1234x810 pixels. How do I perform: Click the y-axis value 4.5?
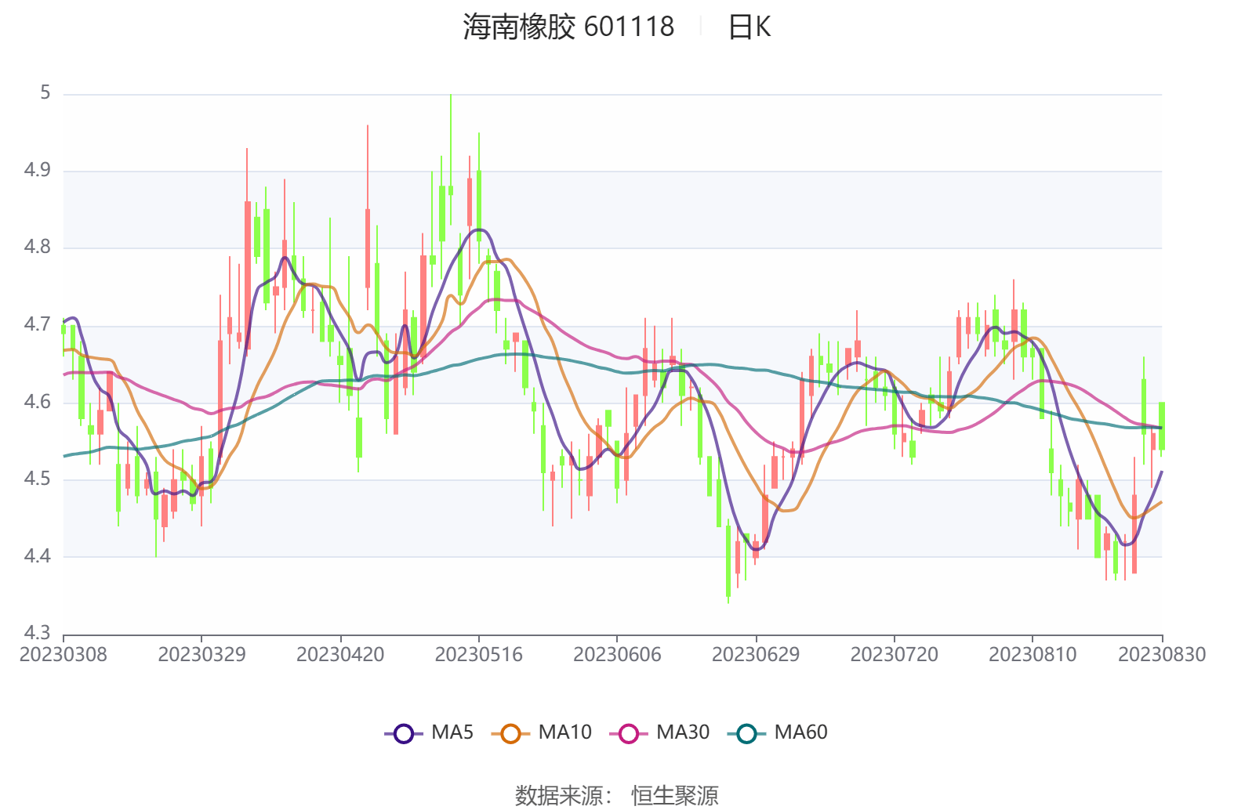pyautogui.click(x=37, y=479)
